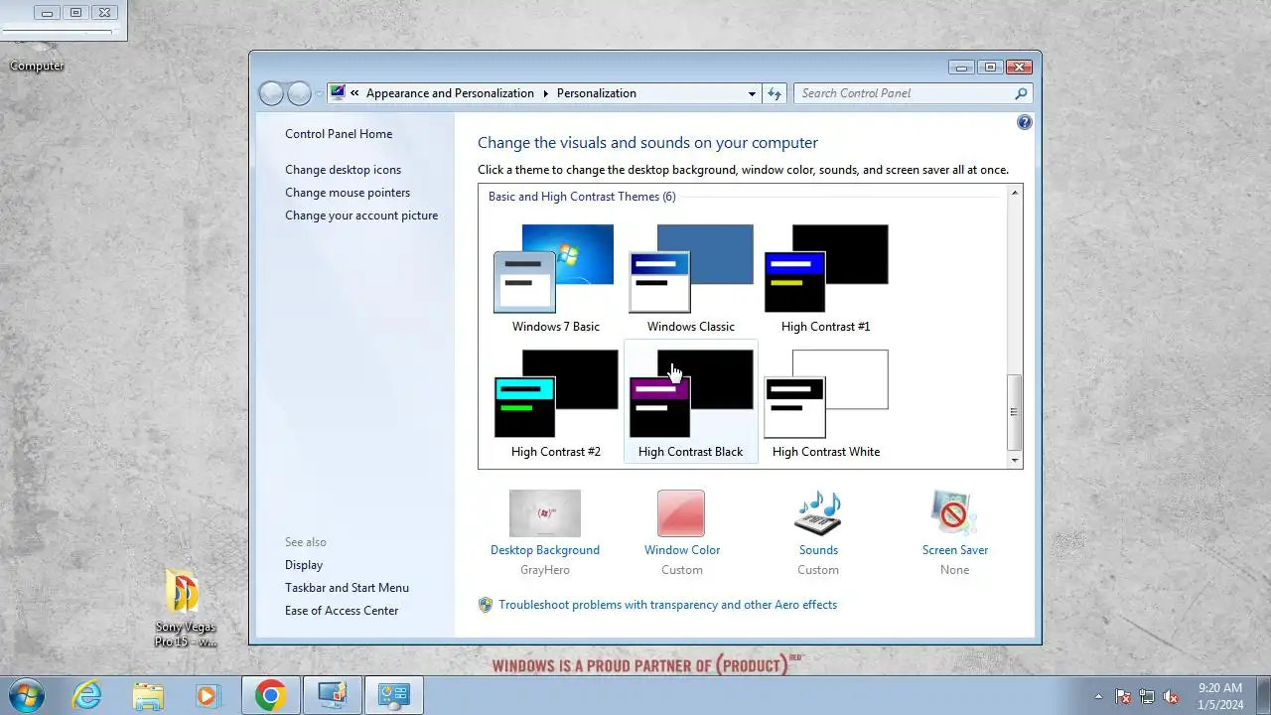Click the Window Color link text
Image resolution: width=1271 pixels, height=715 pixels.
pos(682,550)
